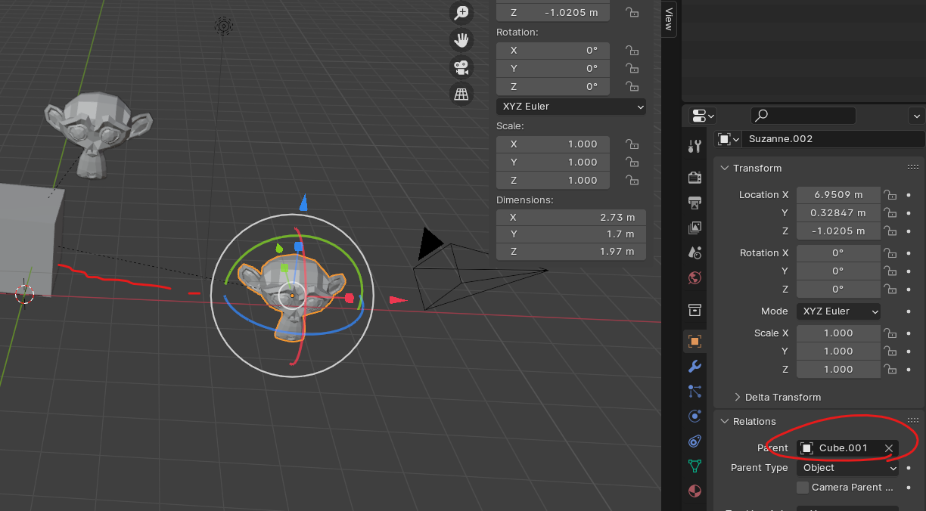Viewport: 926px width, 511px height.
Task: Open the Tool properties tab icon
Action: pos(694,147)
